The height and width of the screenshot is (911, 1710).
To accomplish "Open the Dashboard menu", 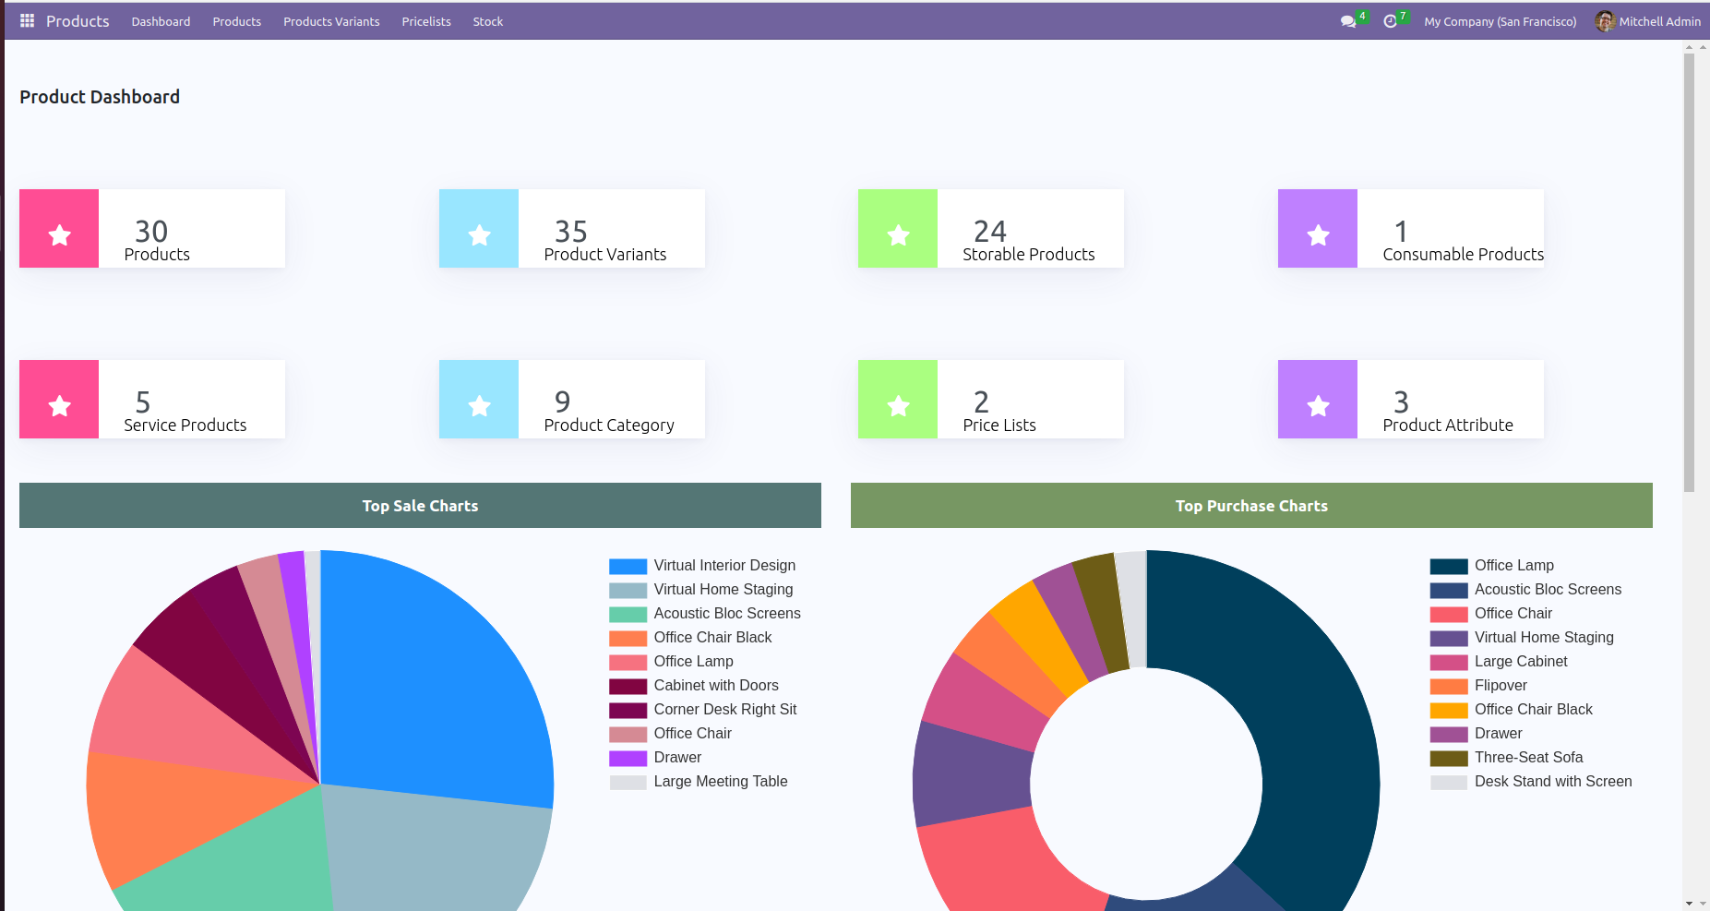I will click(x=161, y=21).
